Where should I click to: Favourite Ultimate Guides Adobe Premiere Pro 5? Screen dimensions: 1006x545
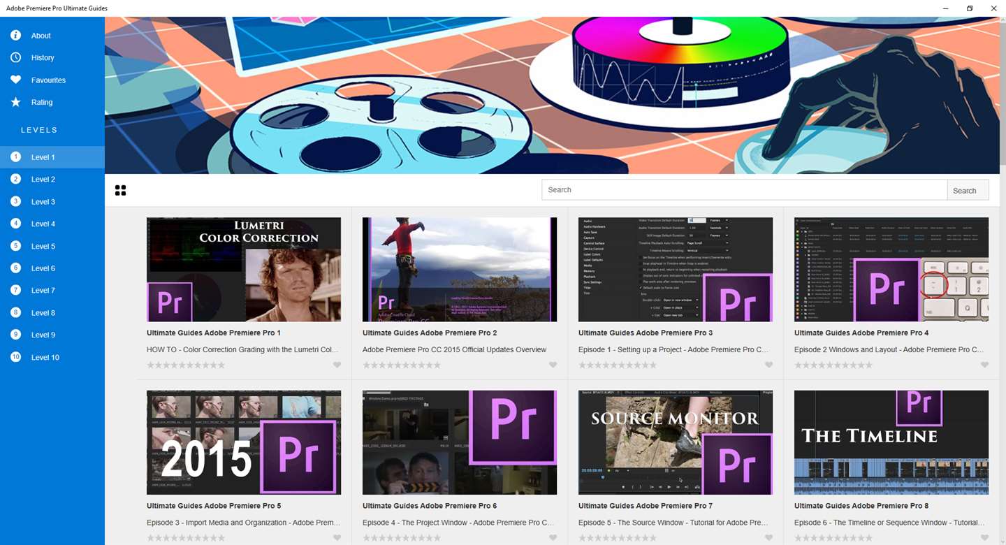click(x=337, y=538)
